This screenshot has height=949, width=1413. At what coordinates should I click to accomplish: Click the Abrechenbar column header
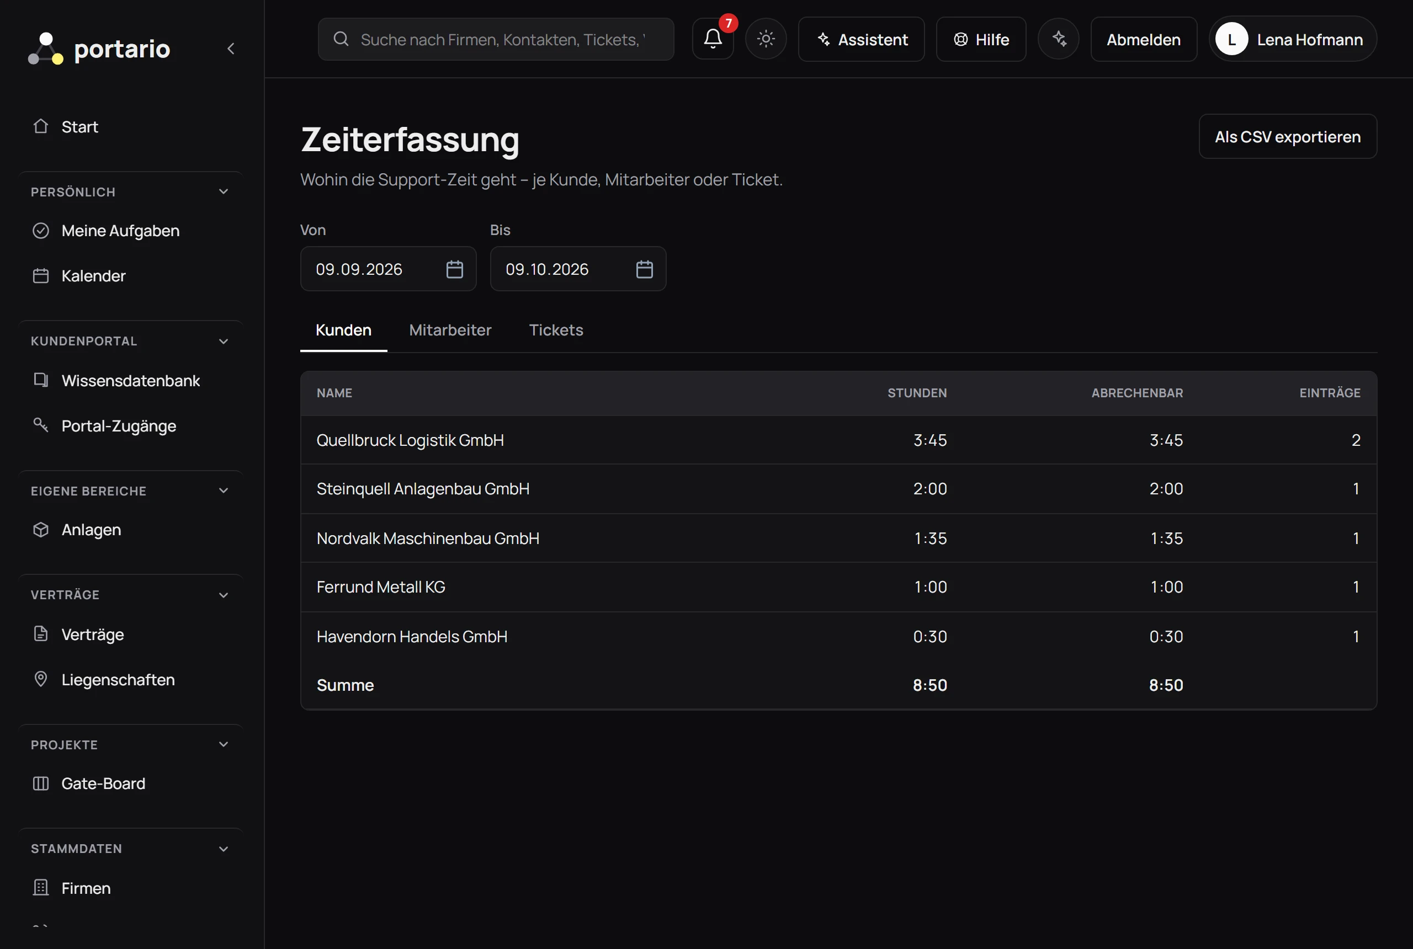[1137, 393]
